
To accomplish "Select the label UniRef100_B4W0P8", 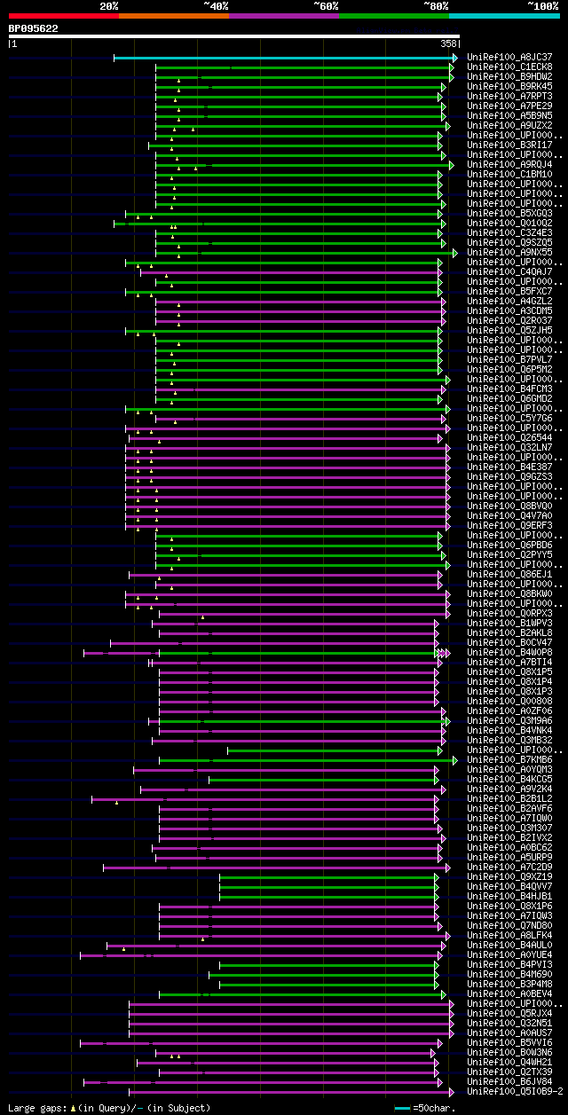I will point(509,652).
